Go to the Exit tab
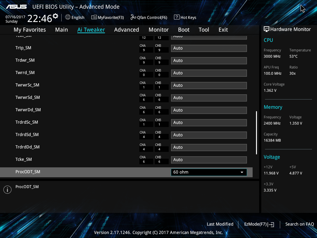The height and width of the screenshot is (238, 317). click(x=223, y=30)
